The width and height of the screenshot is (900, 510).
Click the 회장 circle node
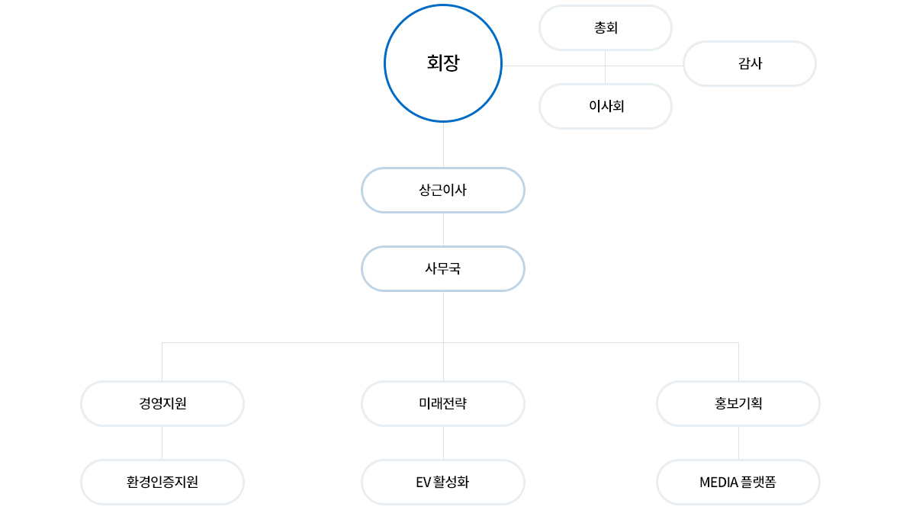point(443,63)
